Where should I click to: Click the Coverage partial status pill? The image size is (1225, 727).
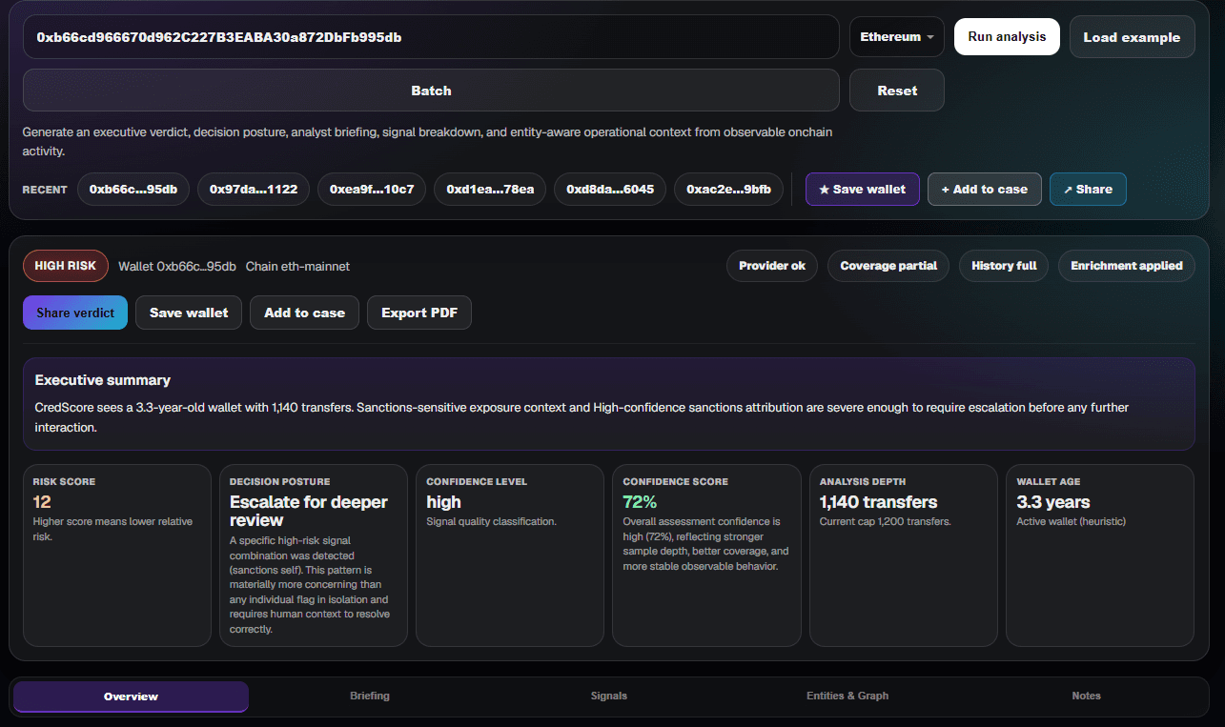[x=888, y=266]
